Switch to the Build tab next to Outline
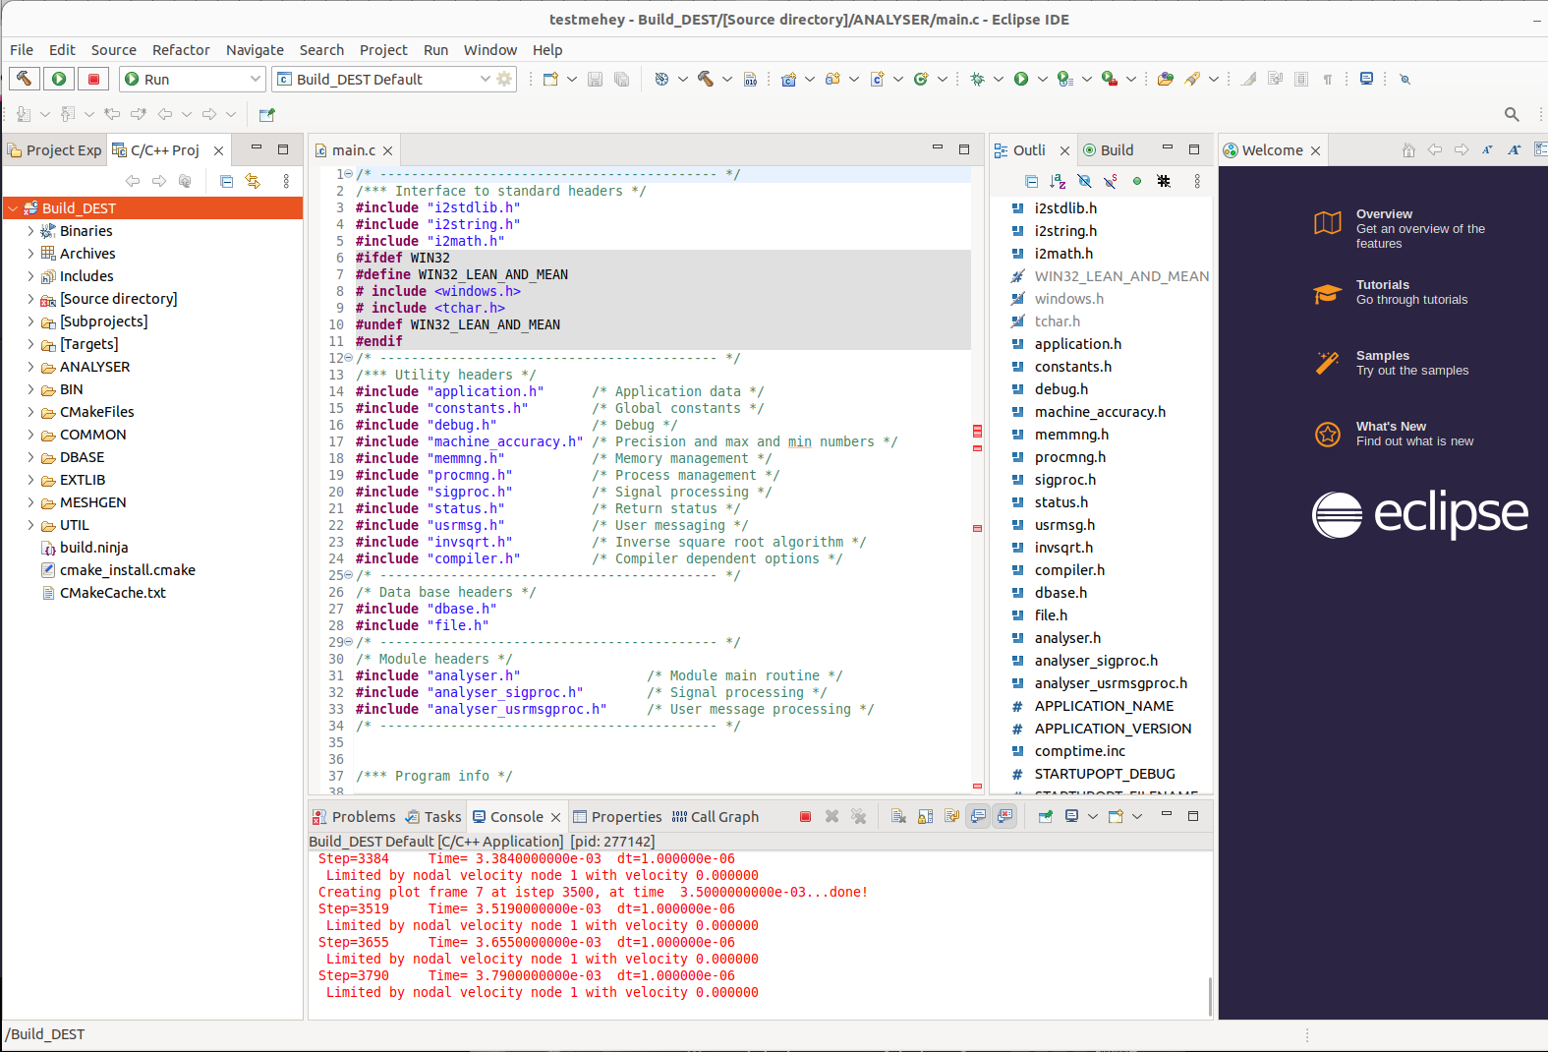Viewport: 1548px width, 1052px height. coord(1109,149)
